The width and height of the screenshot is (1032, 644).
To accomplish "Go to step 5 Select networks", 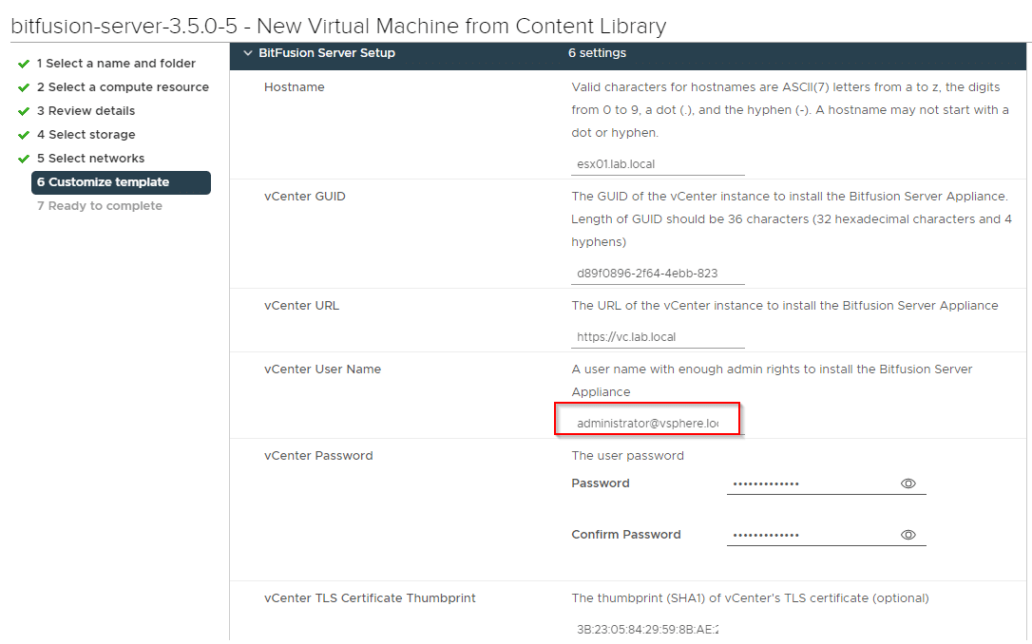I will (x=90, y=158).
